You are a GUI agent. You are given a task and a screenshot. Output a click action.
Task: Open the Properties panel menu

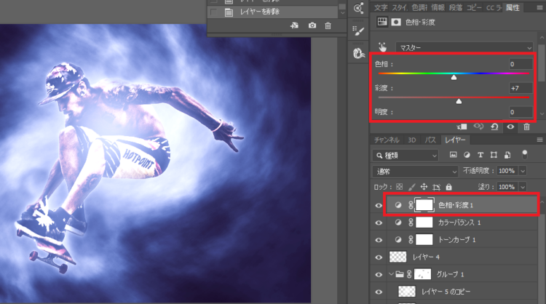coord(539,7)
